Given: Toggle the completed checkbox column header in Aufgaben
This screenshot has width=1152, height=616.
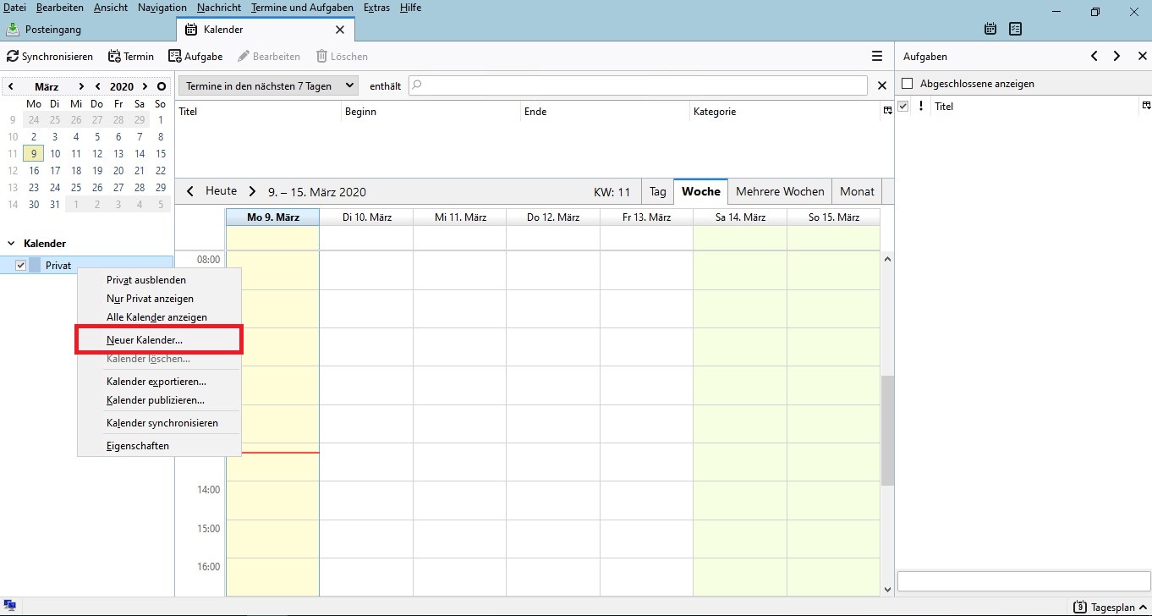Looking at the screenshot, I should coord(903,107).
